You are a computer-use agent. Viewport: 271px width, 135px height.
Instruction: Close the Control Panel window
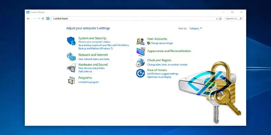242,12
